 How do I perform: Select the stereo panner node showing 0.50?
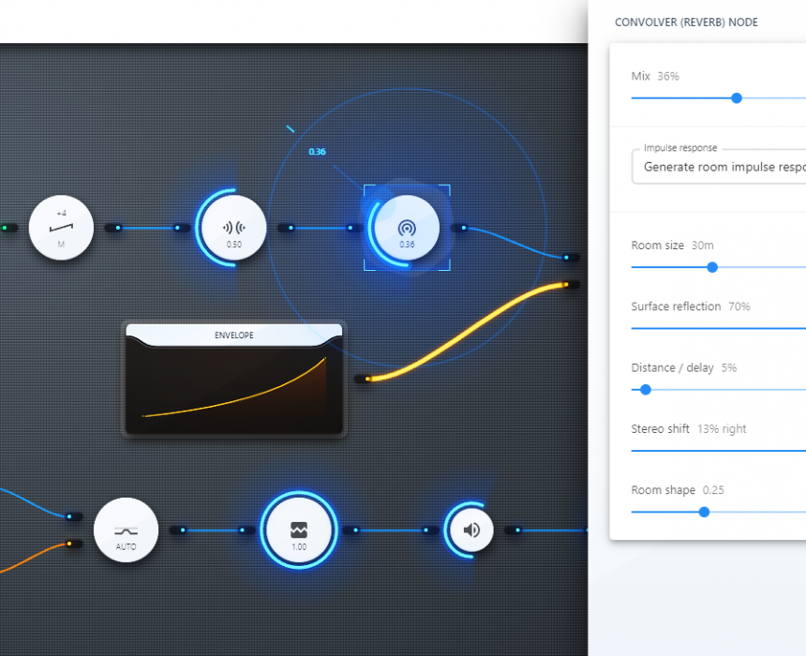point(232,227)
